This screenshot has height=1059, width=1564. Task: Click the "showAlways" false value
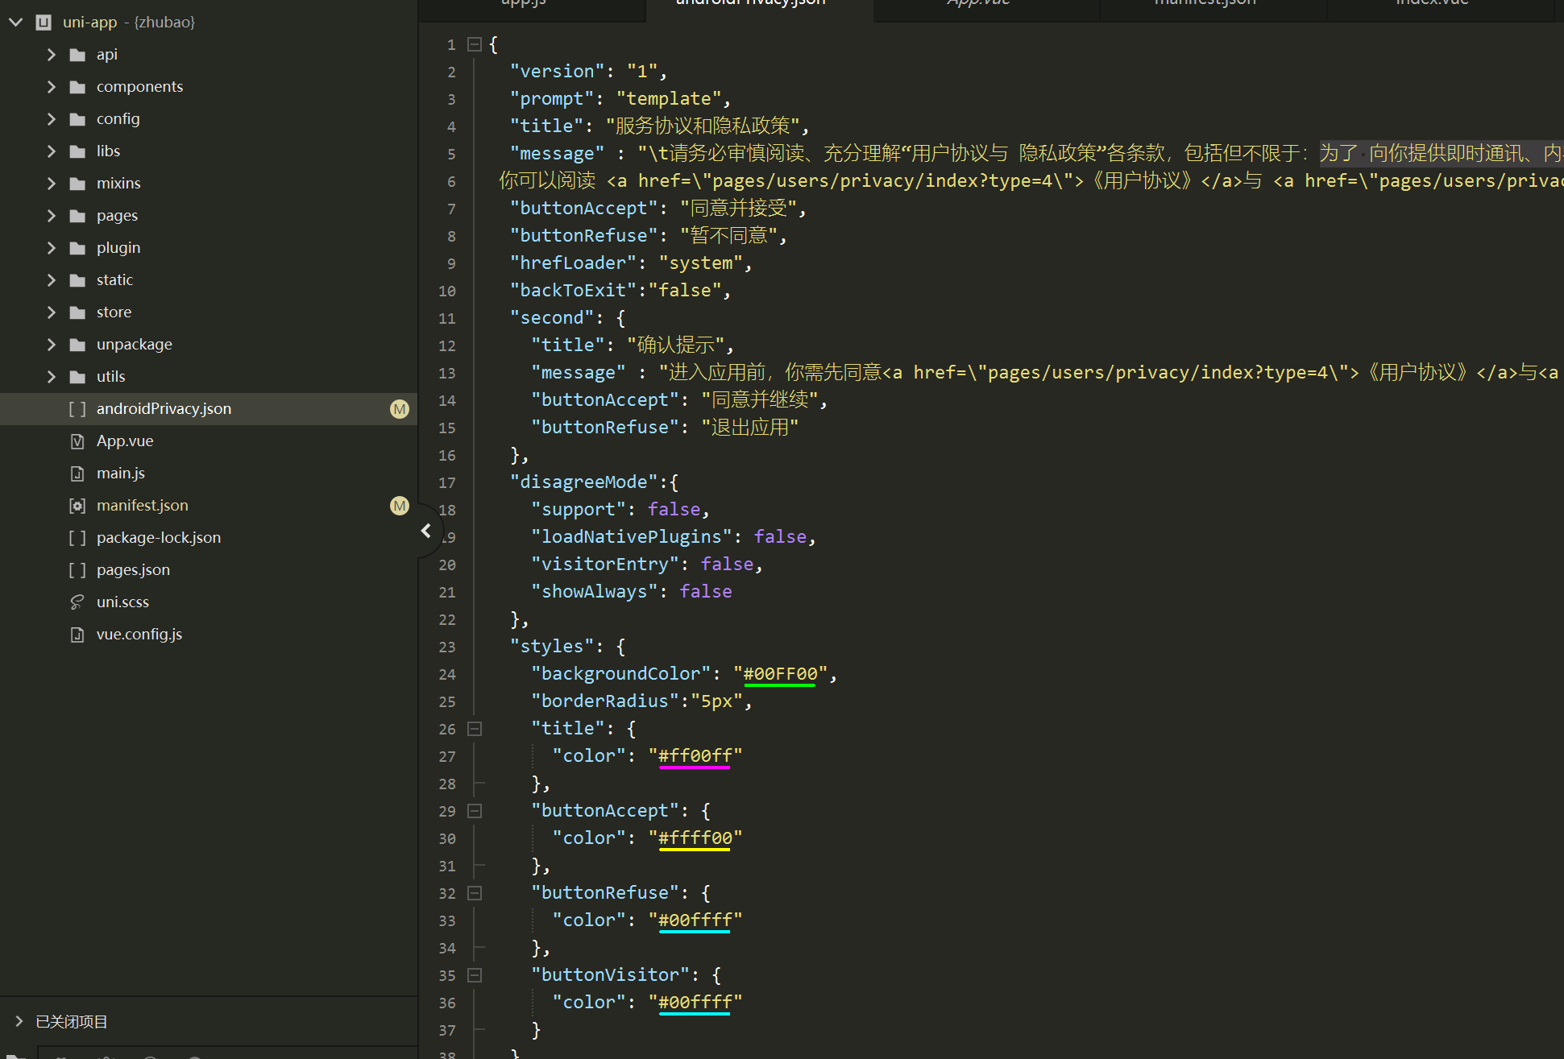tap(706, 591)
